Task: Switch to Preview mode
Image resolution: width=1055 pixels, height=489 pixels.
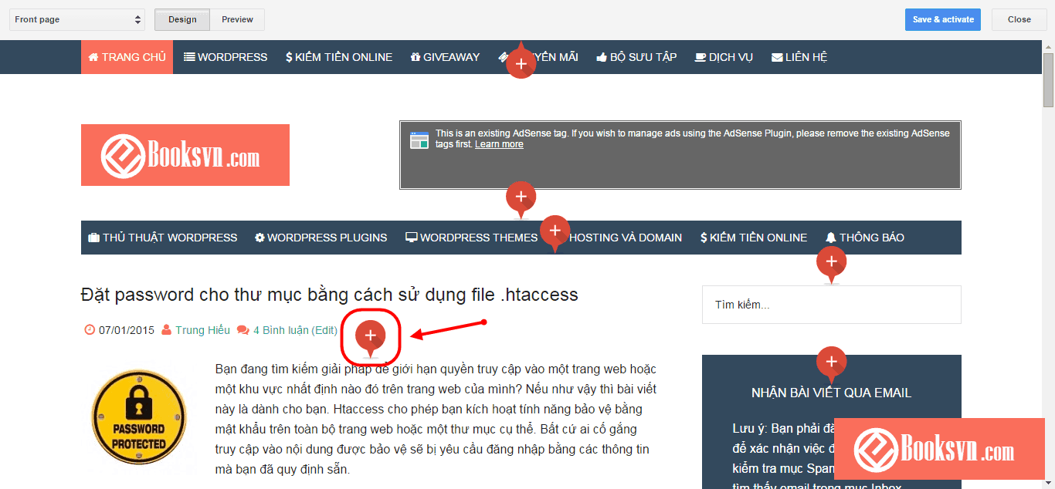Action: pyautogui.click(x=237, y=19)
